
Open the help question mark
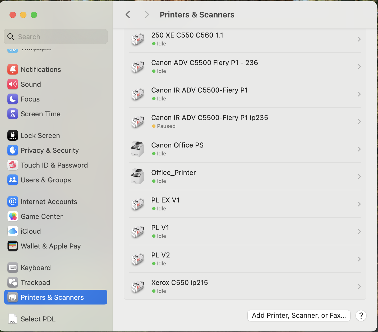pos(361,315)
